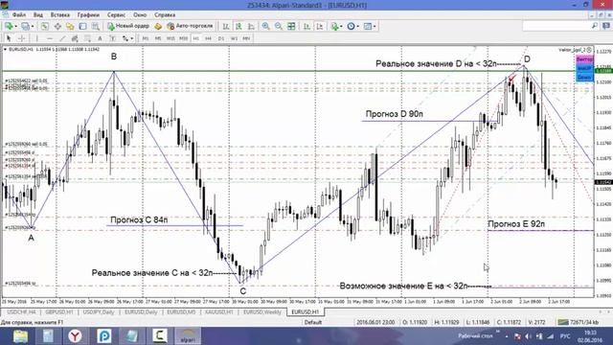Switch to the EURUSD,Weekly chart tab
This screenshot has width=613, height=345.
[x=261, y=311]
